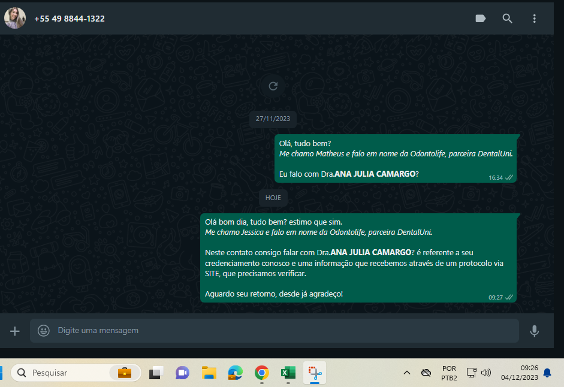This screenshot has height=387, width=564.
Task: Check read ticks on the 16:34 message
Action: [509, 178]
